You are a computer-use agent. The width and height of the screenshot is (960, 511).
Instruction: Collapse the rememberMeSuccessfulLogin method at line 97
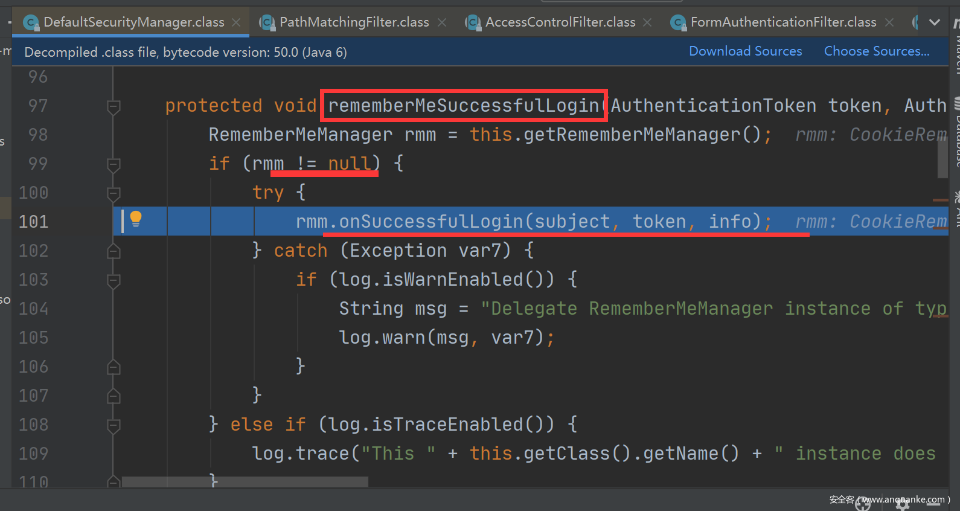tap(113, 107)
